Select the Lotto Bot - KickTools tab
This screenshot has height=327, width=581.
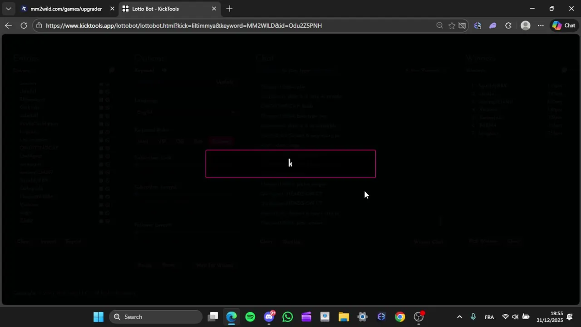pyautogui.click(x=155, y=9)
